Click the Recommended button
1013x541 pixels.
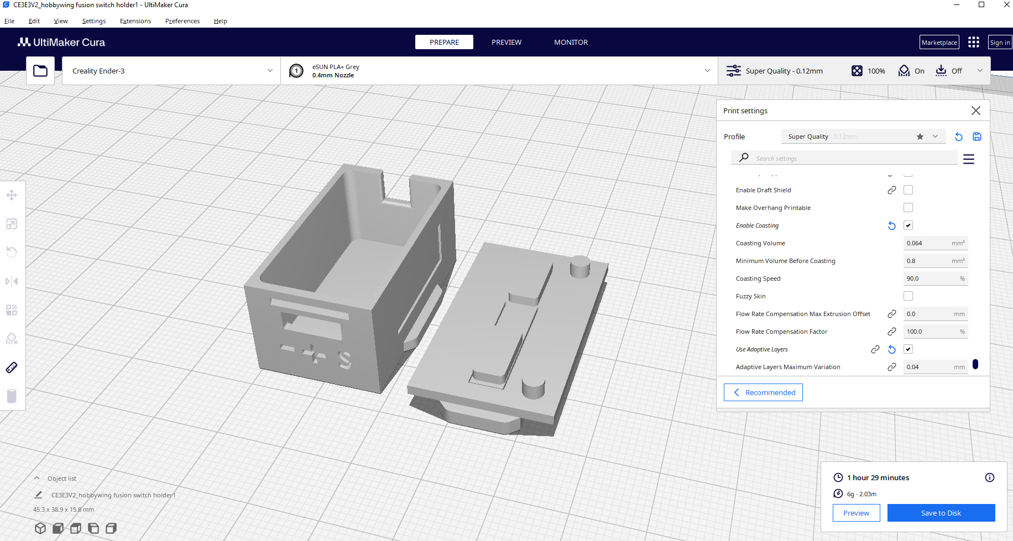(763, 392)
